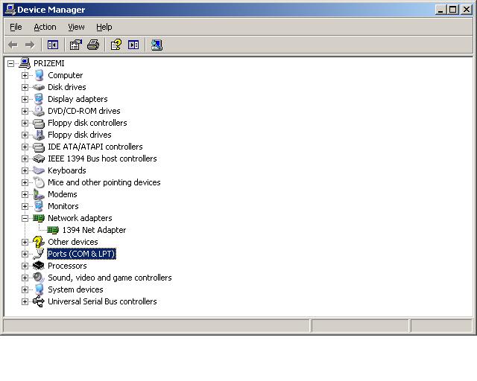The height and width of the screenshot is (381, 477).
Task: Minimize the Device Manager window
Action: (x=440, y=10)
